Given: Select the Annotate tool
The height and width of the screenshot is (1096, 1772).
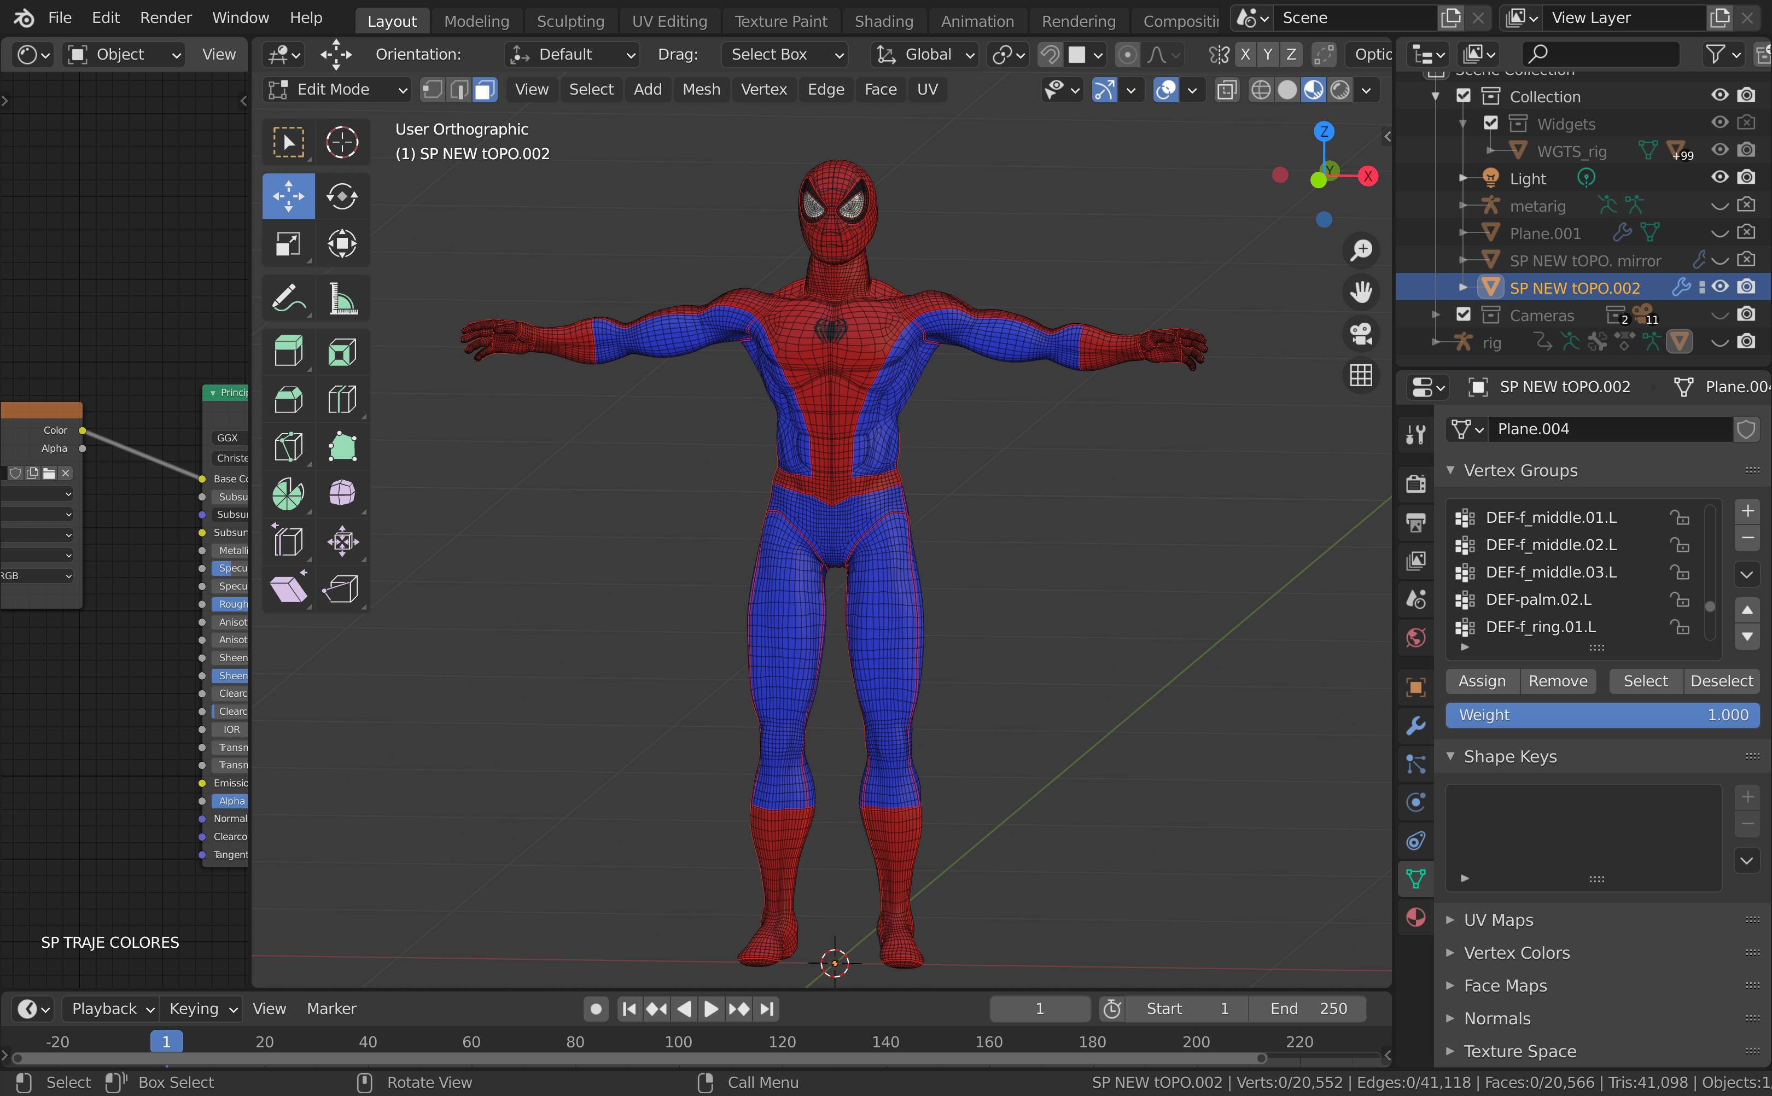Looking at the screenshot, I should coord(288,298).
